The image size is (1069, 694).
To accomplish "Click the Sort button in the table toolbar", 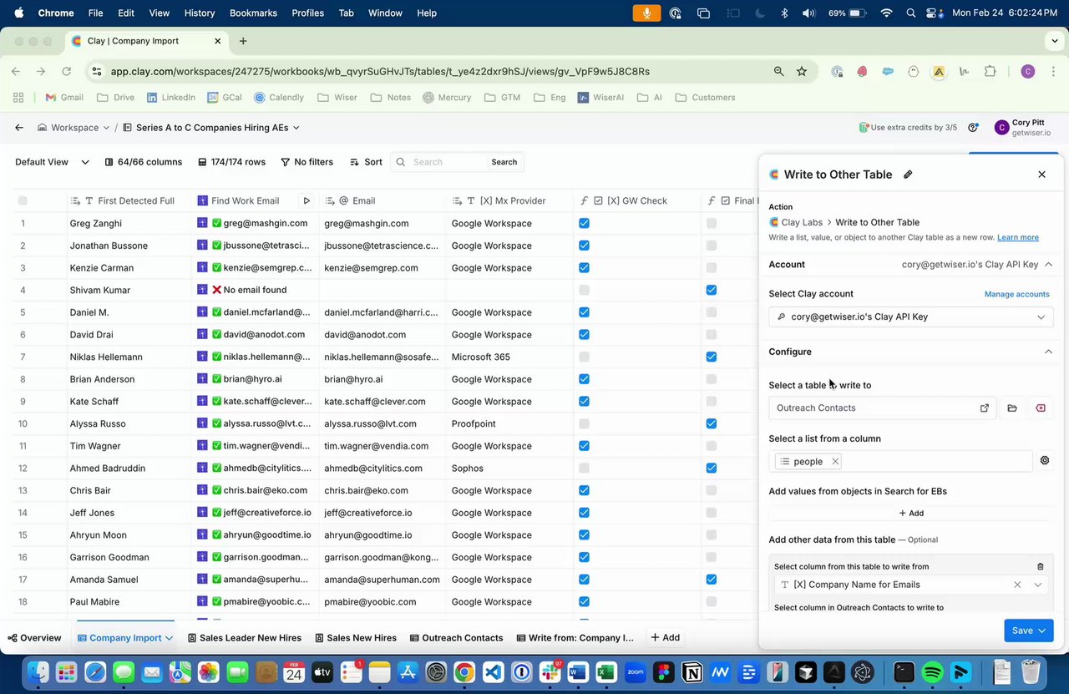I will pyautogui.click(x=366, y=162).
